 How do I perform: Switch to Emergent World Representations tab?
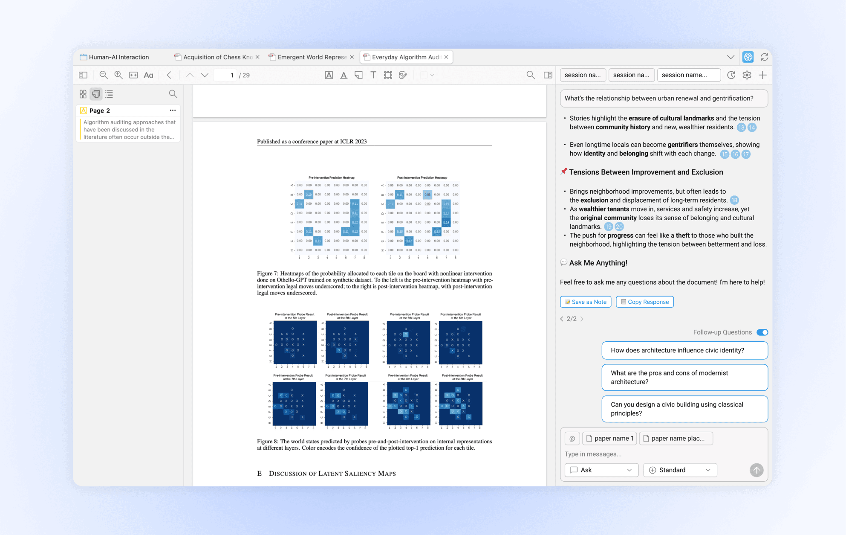click(x=312, y=57)
